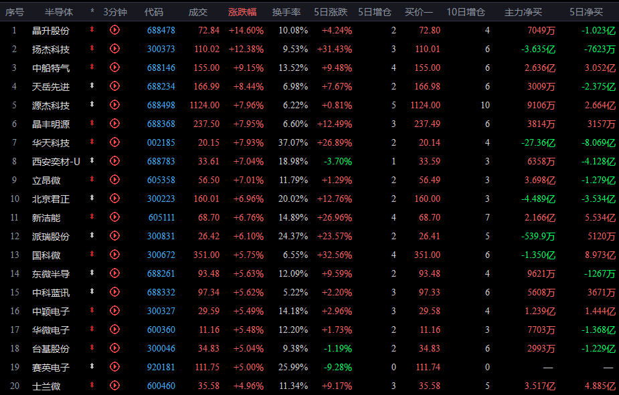
Task: Open 3-minute replay icon for 立昂微
Action: coord(114,179)
